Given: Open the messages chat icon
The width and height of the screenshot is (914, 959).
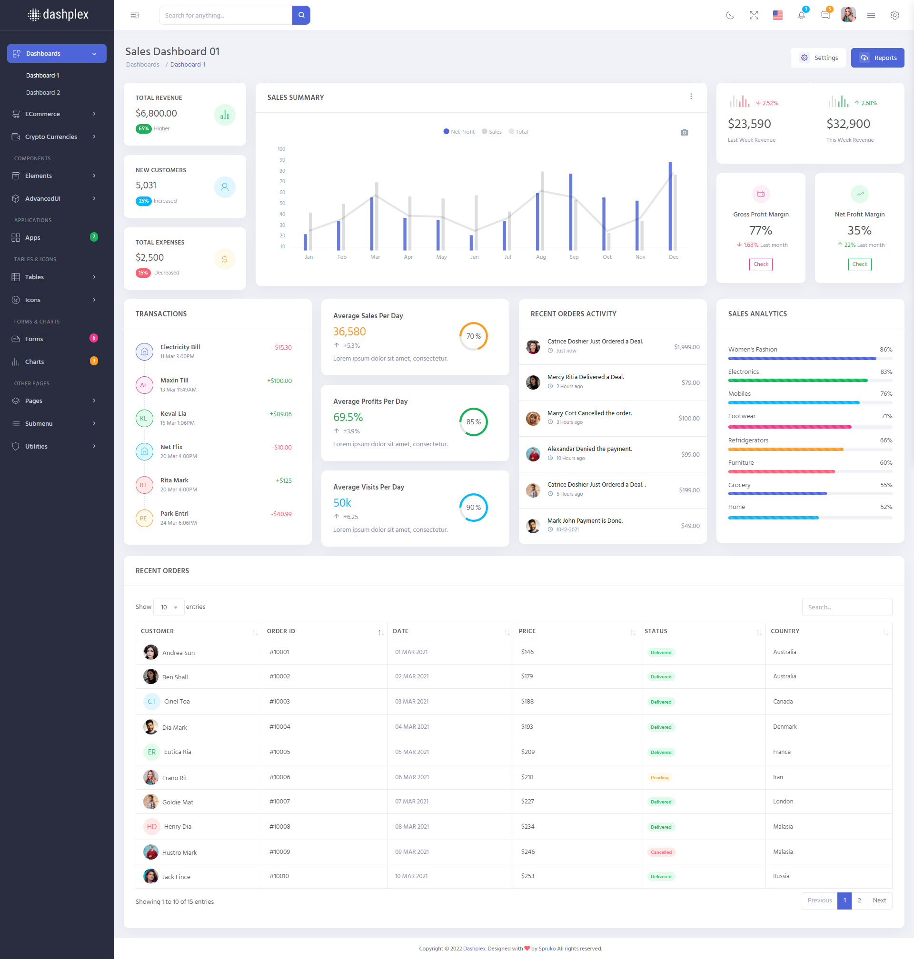Looking at the screenshot, I should point(825,15).
